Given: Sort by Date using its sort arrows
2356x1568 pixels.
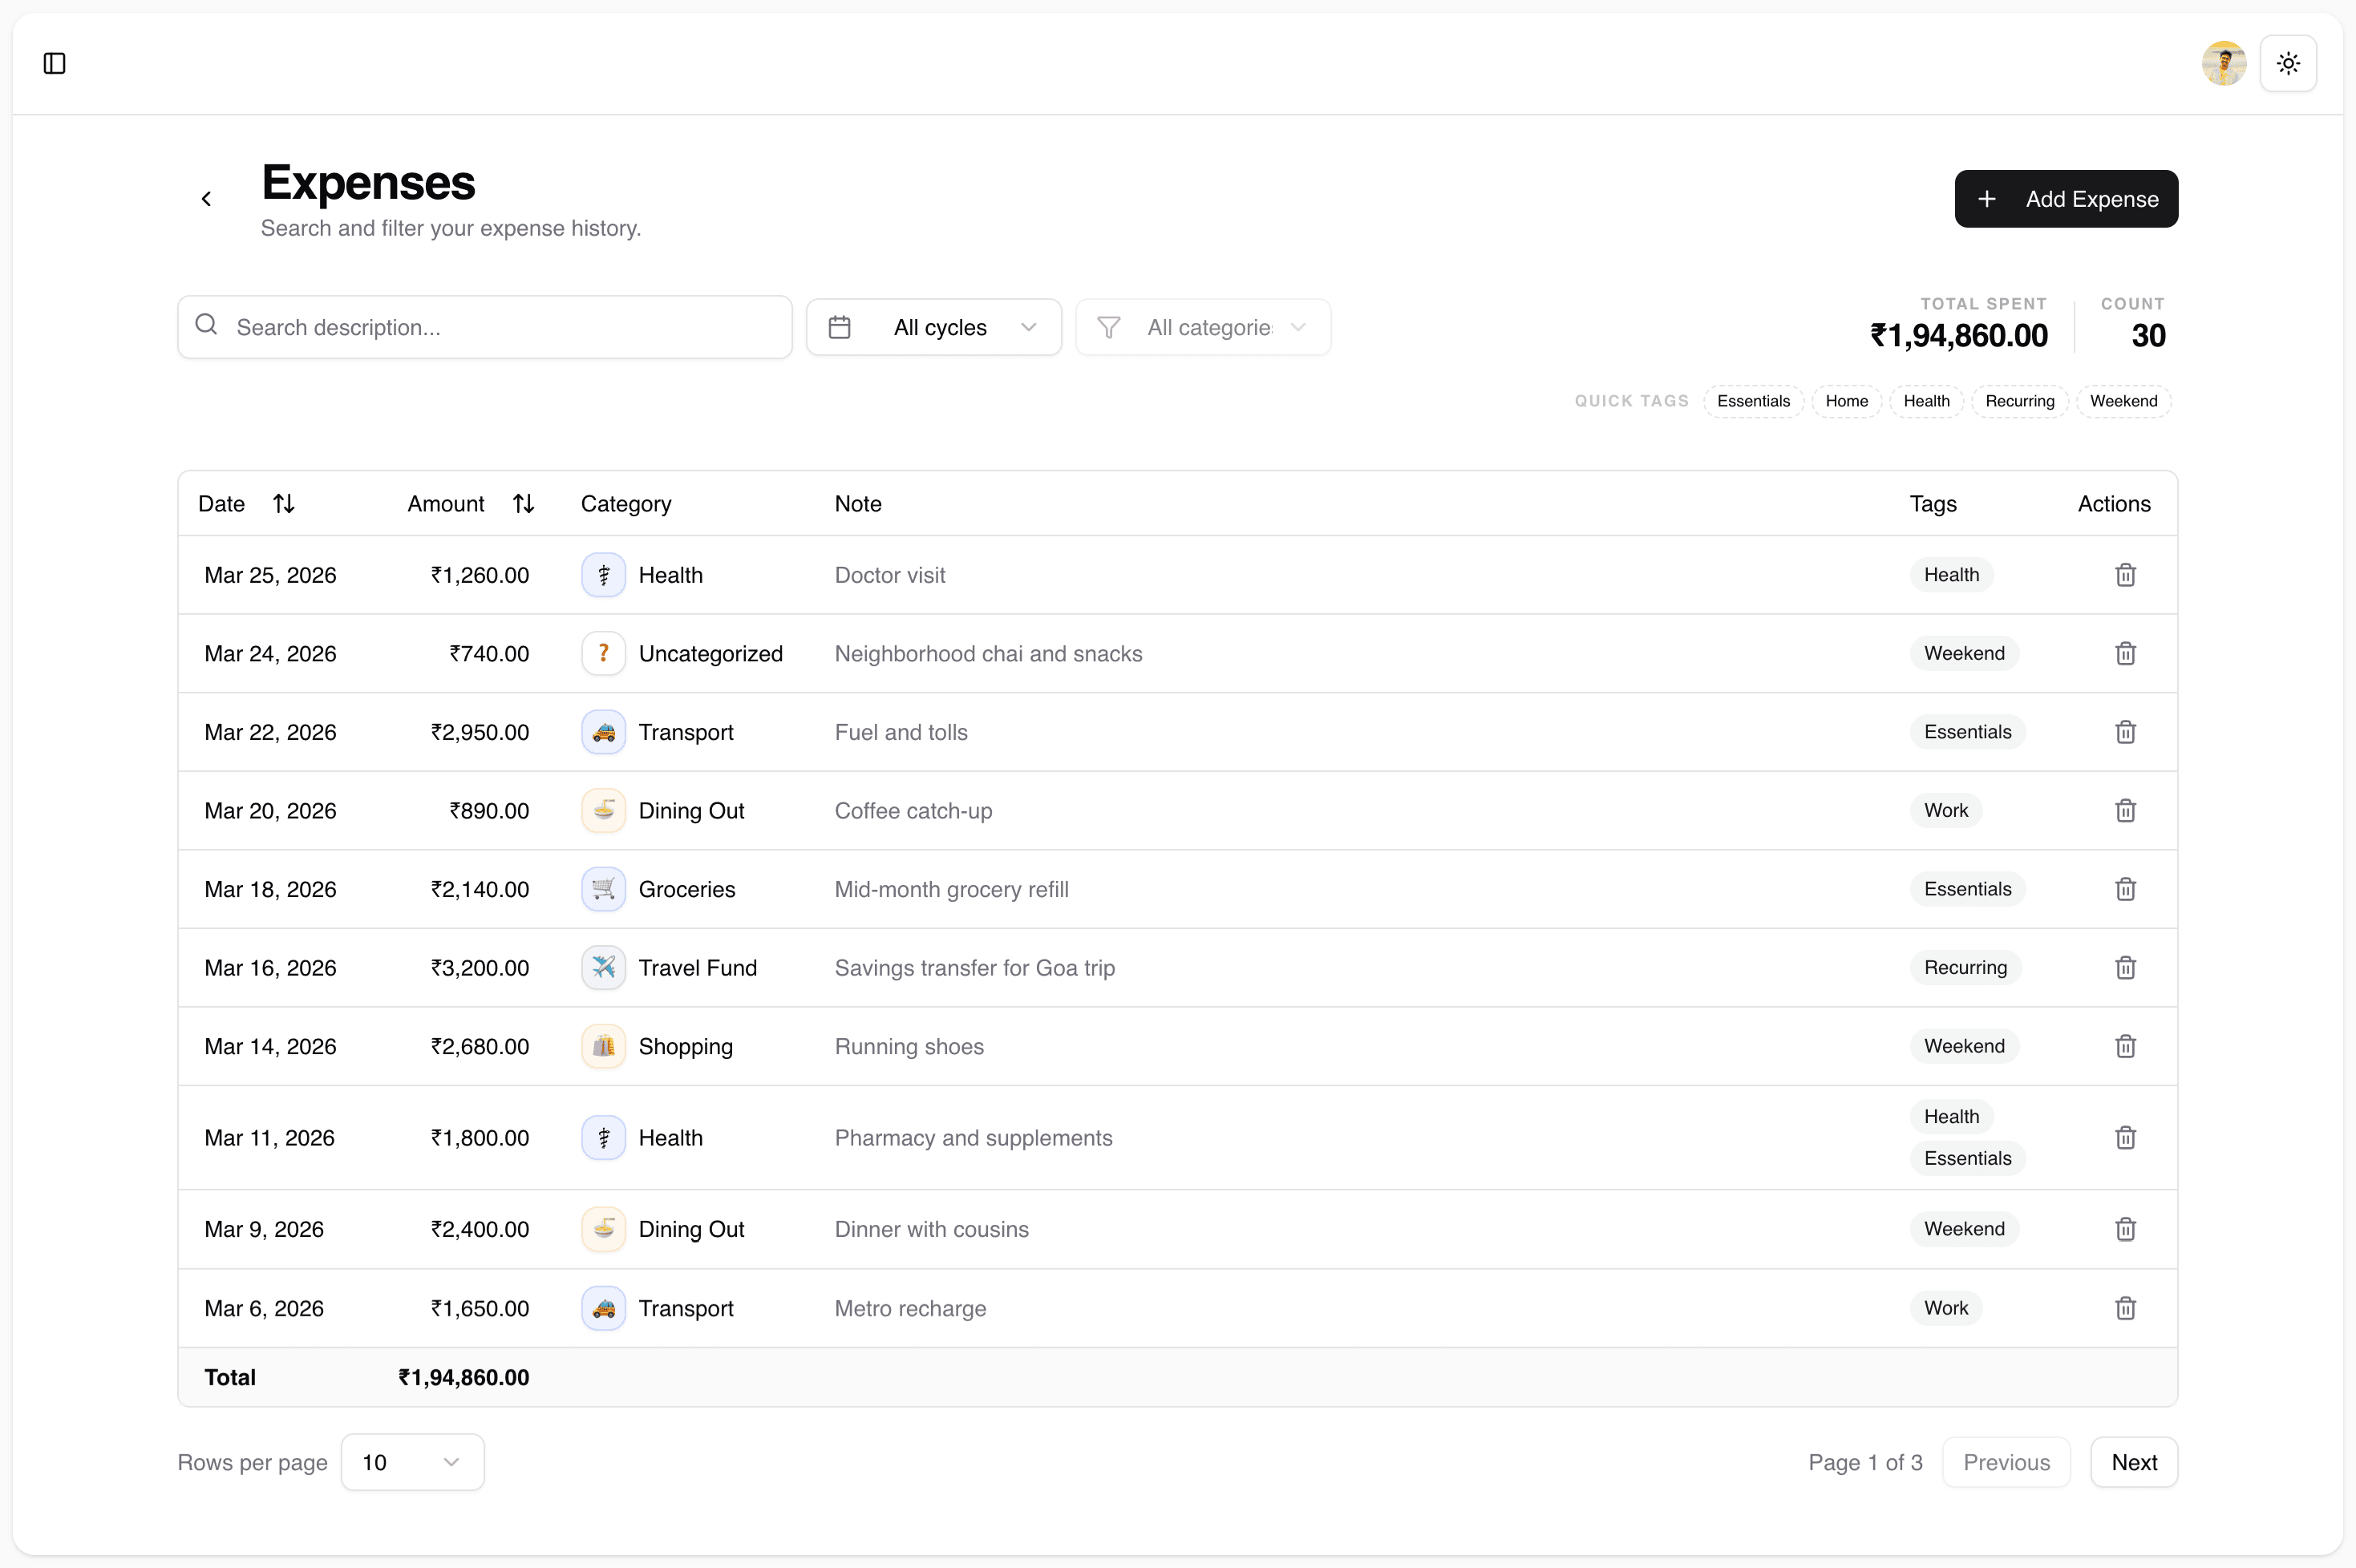Looking at the screenshot, I should 284,503.
